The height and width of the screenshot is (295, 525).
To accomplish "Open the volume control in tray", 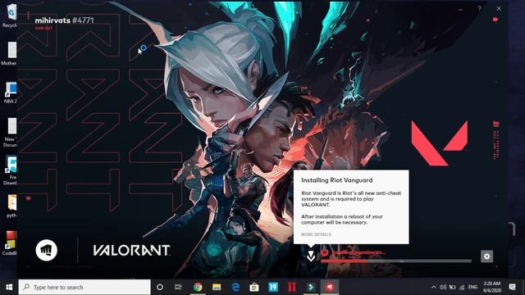I will [x=443, y=287].
